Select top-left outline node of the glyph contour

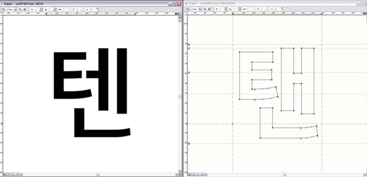[240, 52]
